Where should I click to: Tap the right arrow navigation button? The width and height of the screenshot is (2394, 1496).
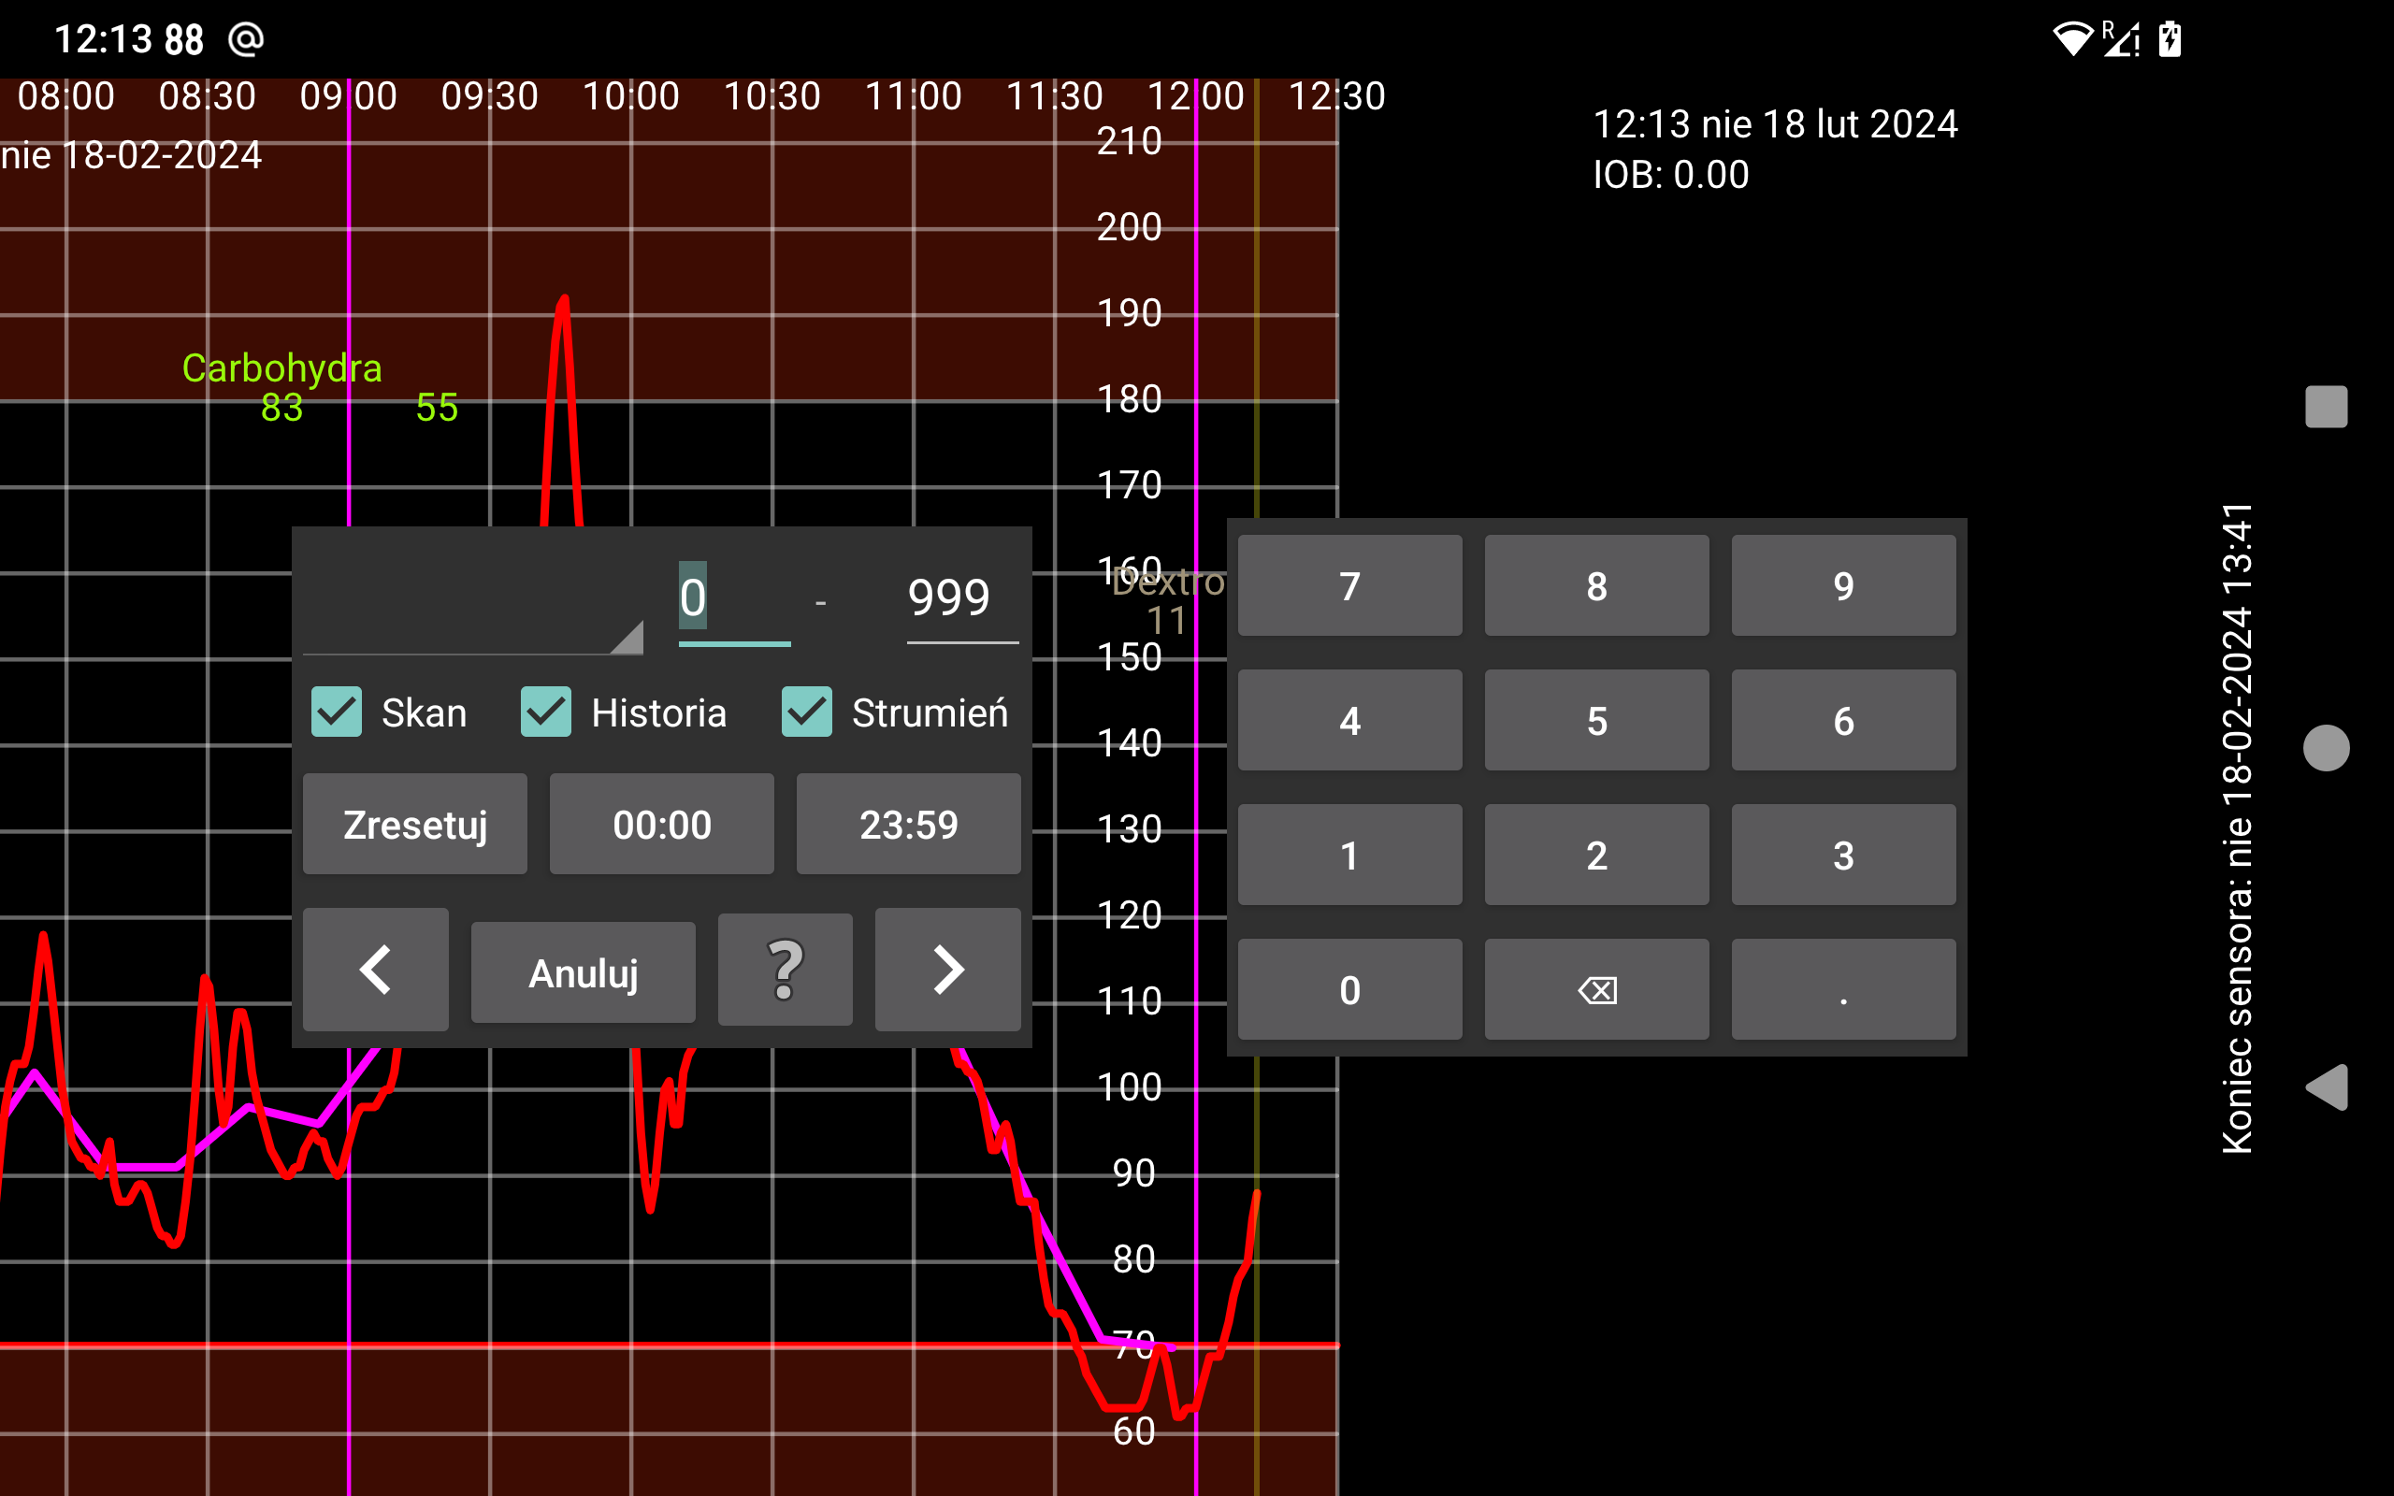946,970
